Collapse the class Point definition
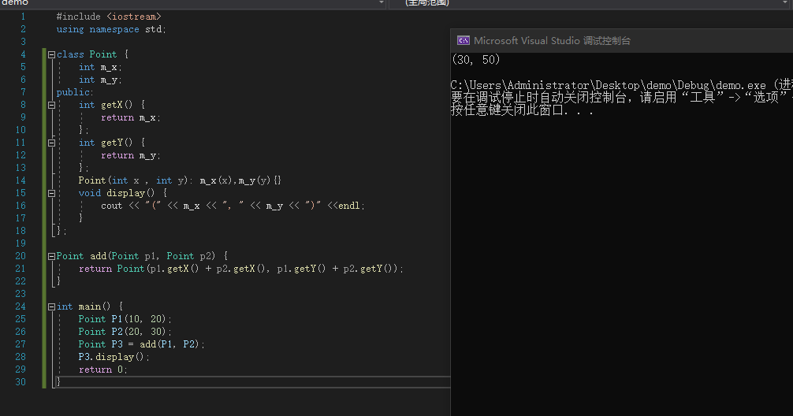The width and height of the screenshot is (793, 416). click(x=51, y=54)
